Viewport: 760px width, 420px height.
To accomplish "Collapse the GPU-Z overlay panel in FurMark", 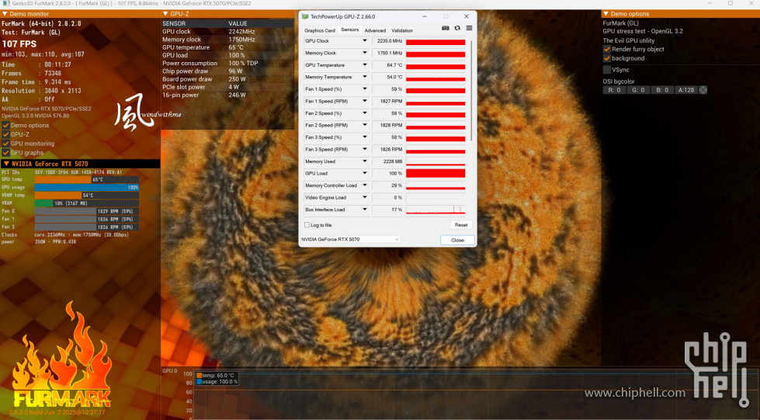I will [x=165, y=13].
